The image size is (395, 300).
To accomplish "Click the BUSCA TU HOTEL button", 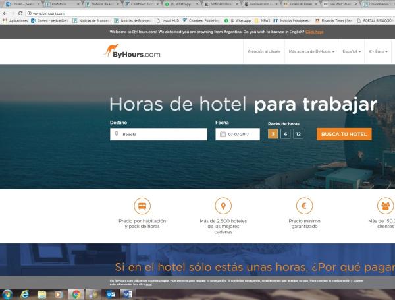I will [x=344, y=134].
